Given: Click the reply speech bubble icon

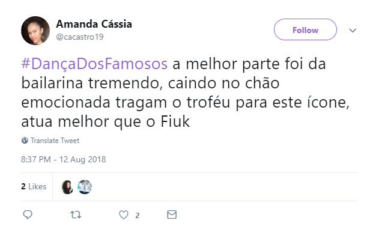Looking at the screenshot, I should tap(28, 215).
